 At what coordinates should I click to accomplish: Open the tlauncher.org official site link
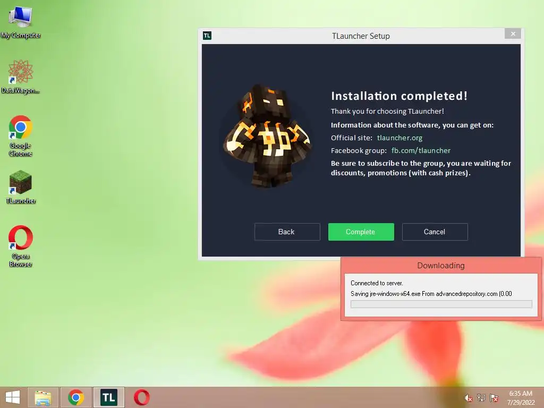coord(399,138)
